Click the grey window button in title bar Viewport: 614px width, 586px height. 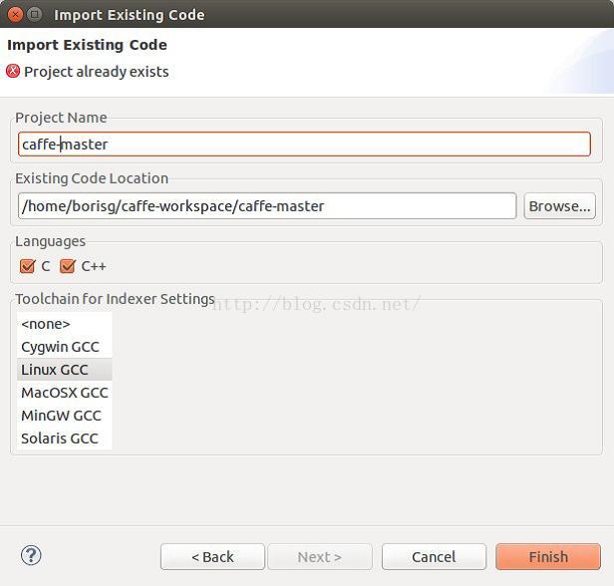35,15
